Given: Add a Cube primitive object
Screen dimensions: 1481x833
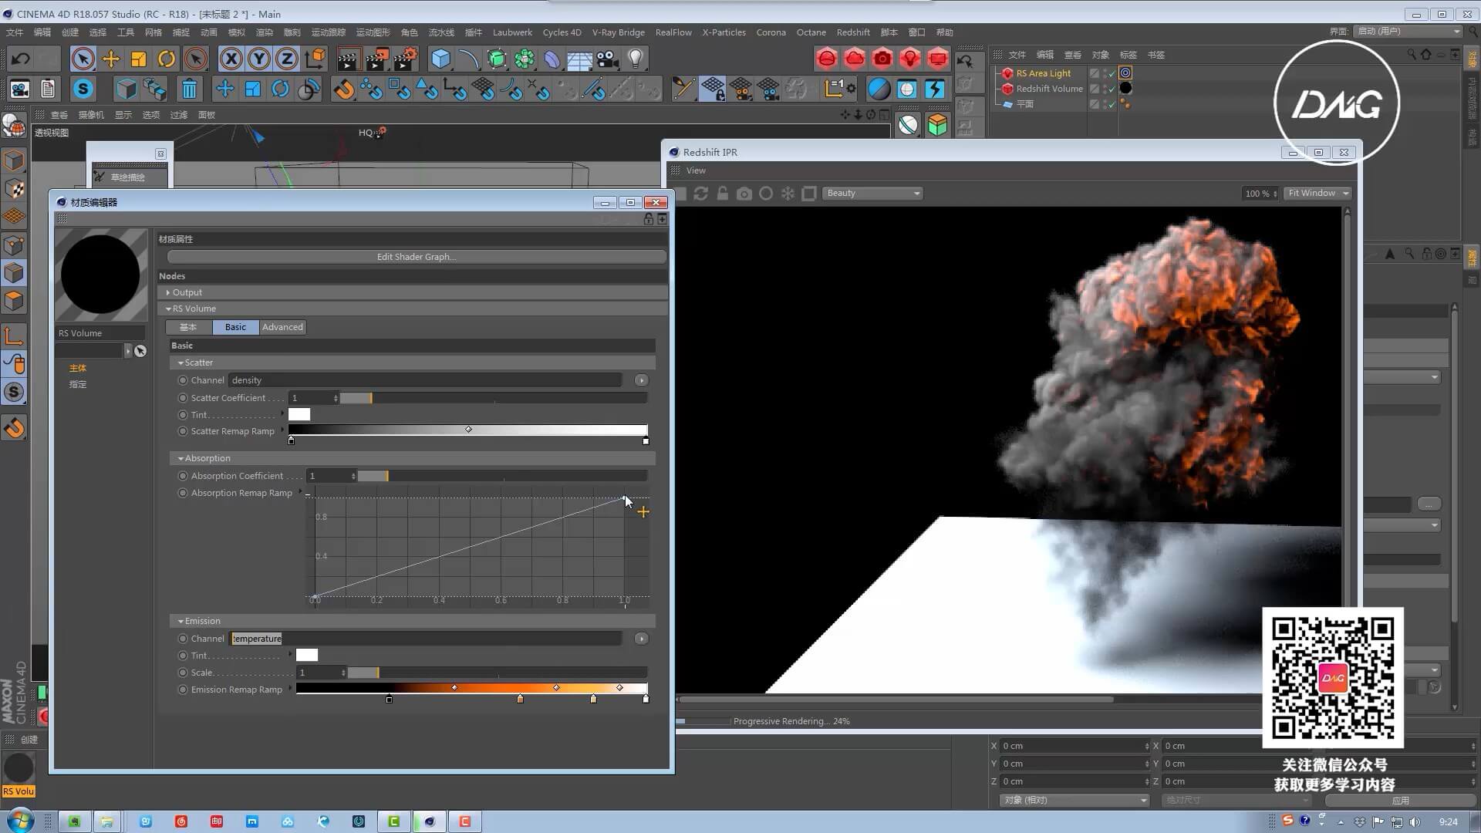Looking at the screenshot, I should pyautogui.click(x=440, y=59).
